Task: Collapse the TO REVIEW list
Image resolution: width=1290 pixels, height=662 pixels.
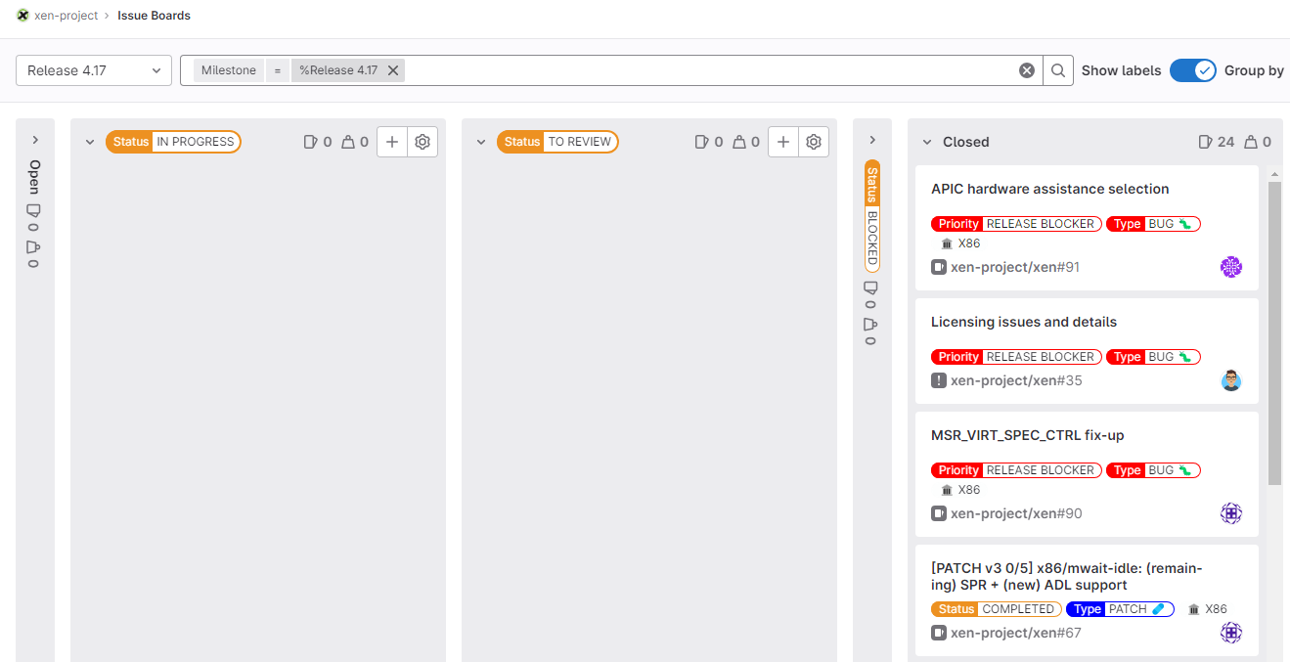Action: (481, 142)
